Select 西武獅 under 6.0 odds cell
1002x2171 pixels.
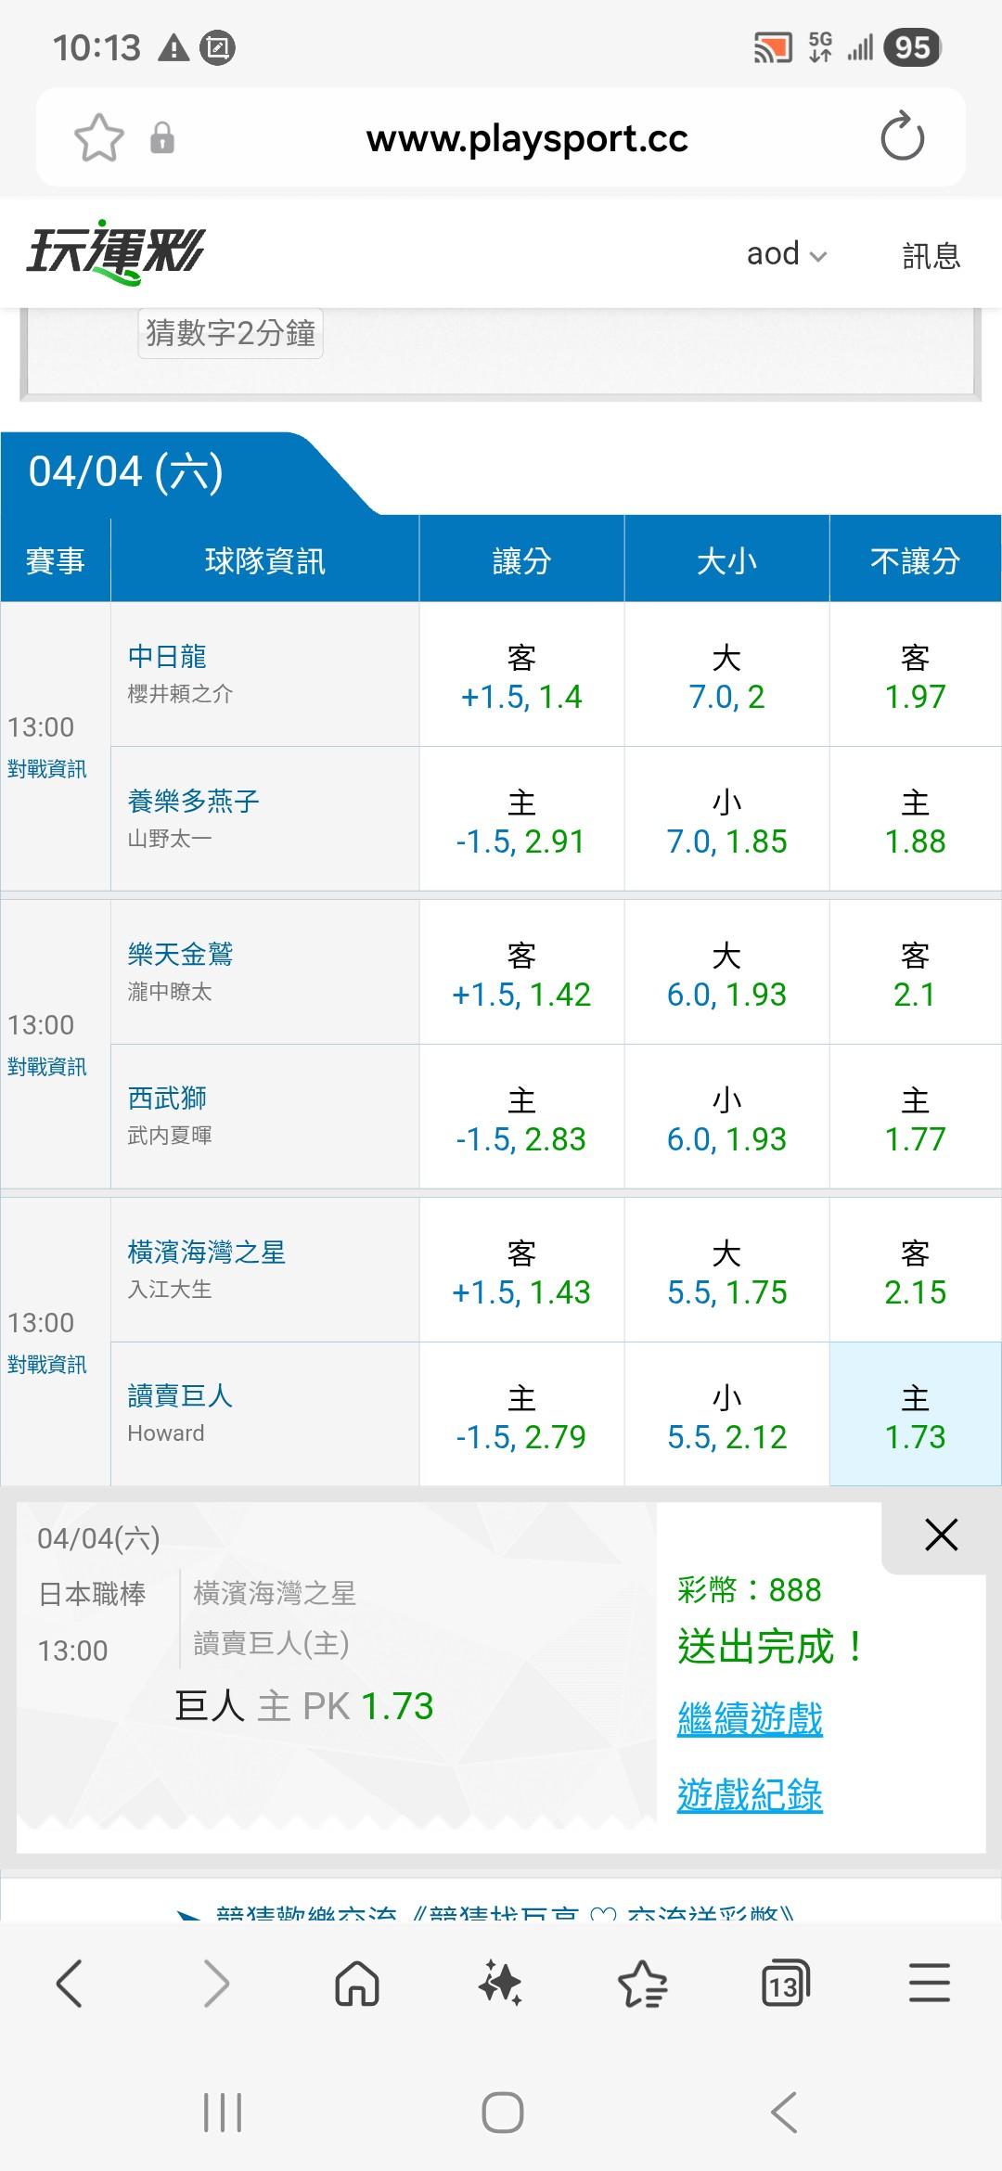[726, 1119]
